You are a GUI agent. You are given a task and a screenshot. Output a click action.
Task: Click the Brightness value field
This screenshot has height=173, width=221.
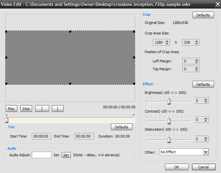pyautogui.click(x=199, y=100)
